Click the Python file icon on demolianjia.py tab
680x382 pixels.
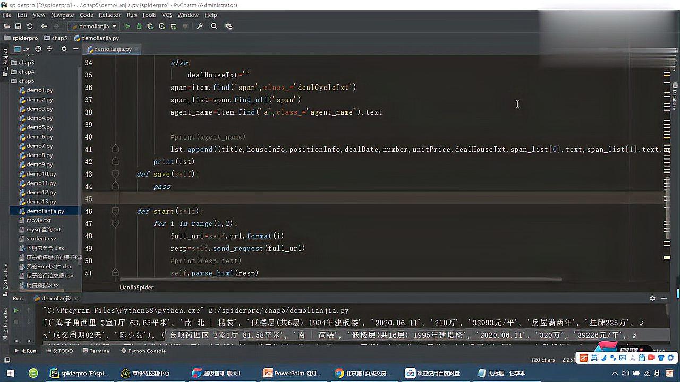tap(91, 49)
